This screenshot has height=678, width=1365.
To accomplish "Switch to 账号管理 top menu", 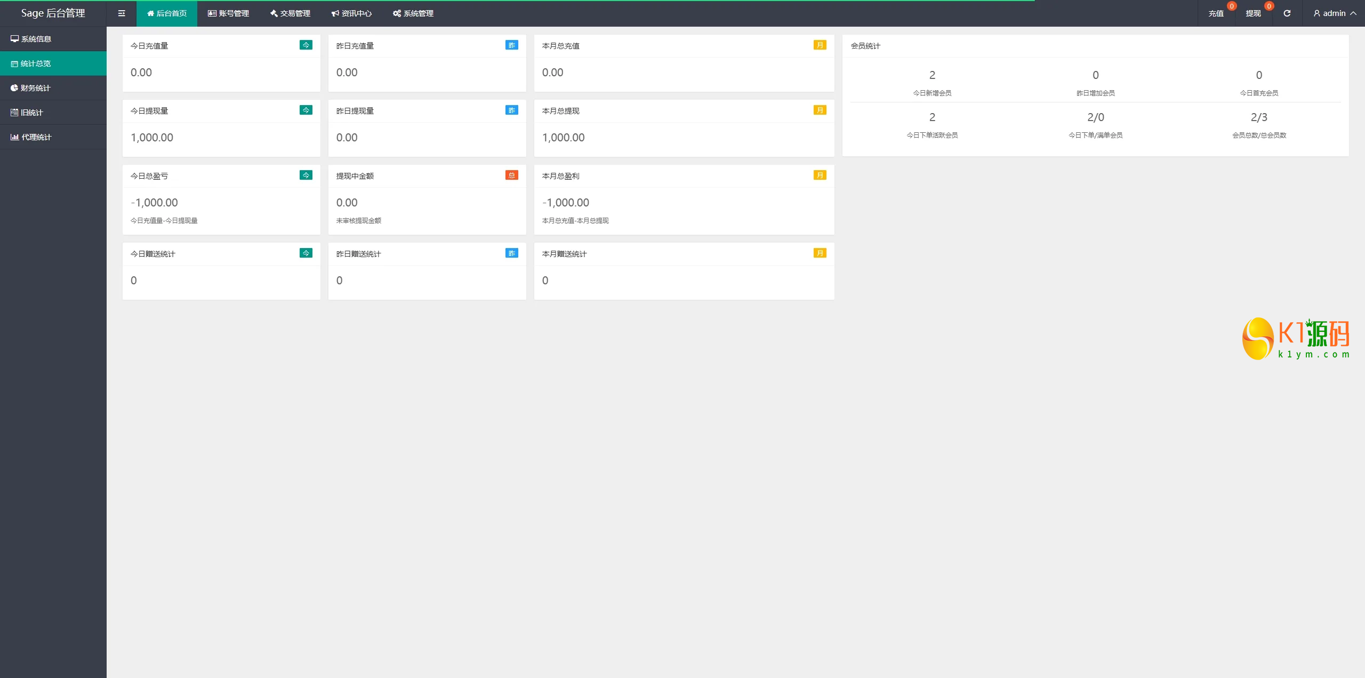I will point(228,13).
